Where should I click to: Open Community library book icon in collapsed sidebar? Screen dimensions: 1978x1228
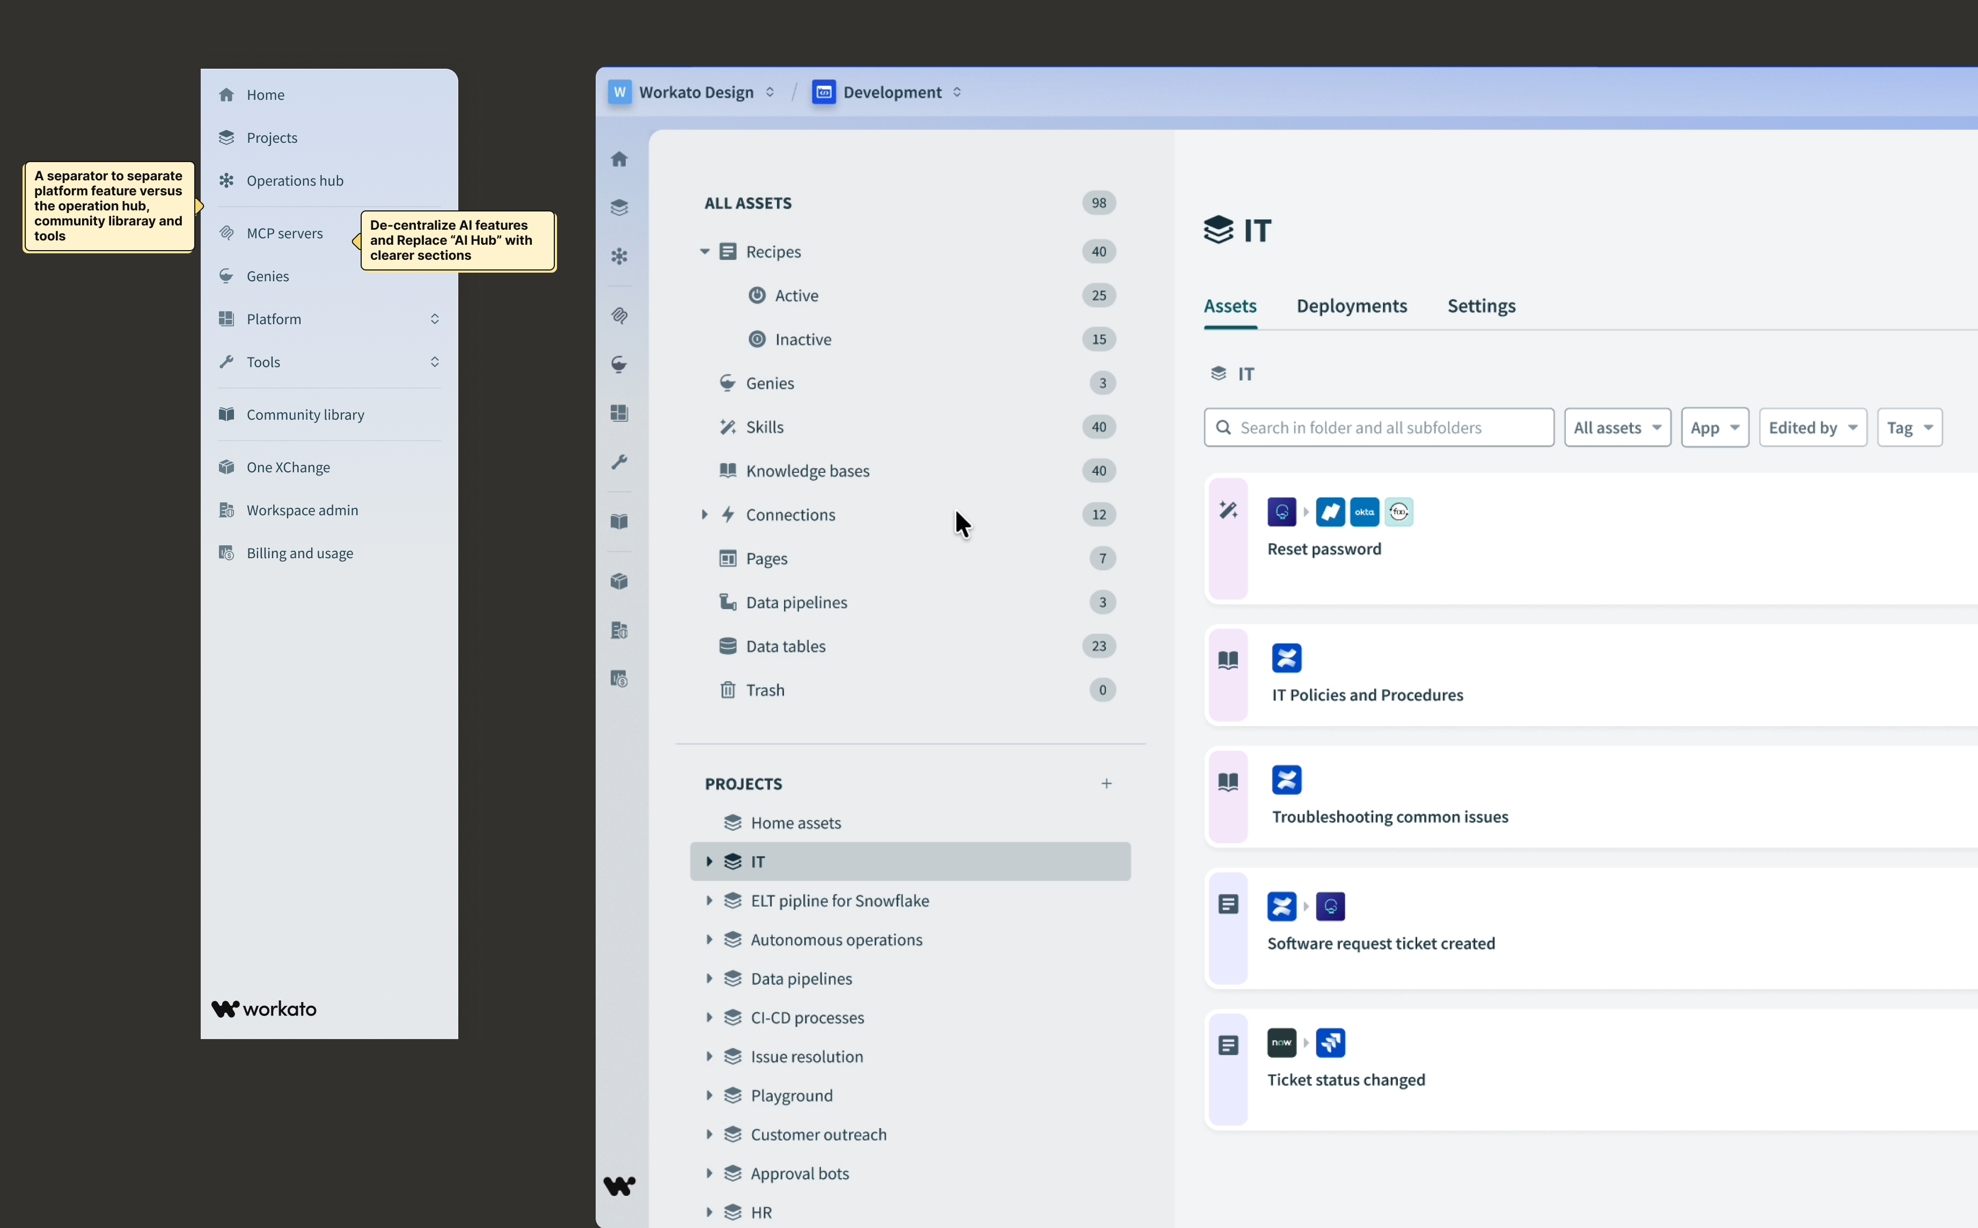coord(620,521)
